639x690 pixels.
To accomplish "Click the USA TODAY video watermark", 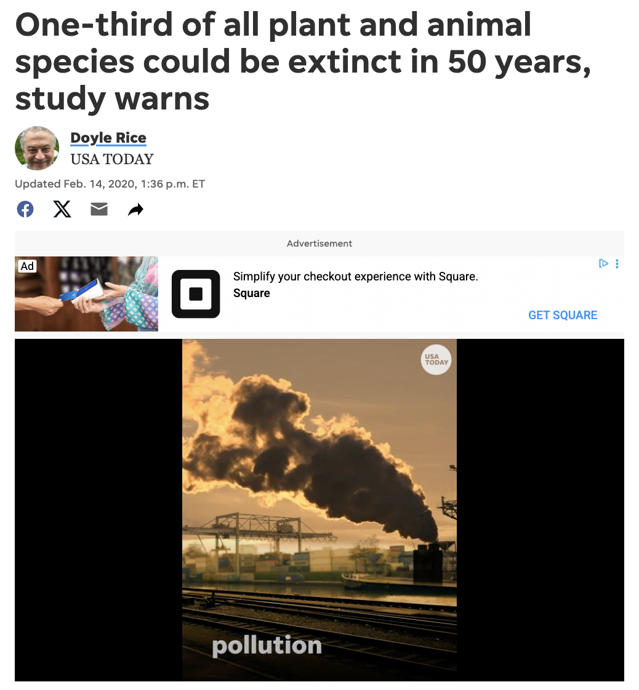I will (x=436, y=360).
